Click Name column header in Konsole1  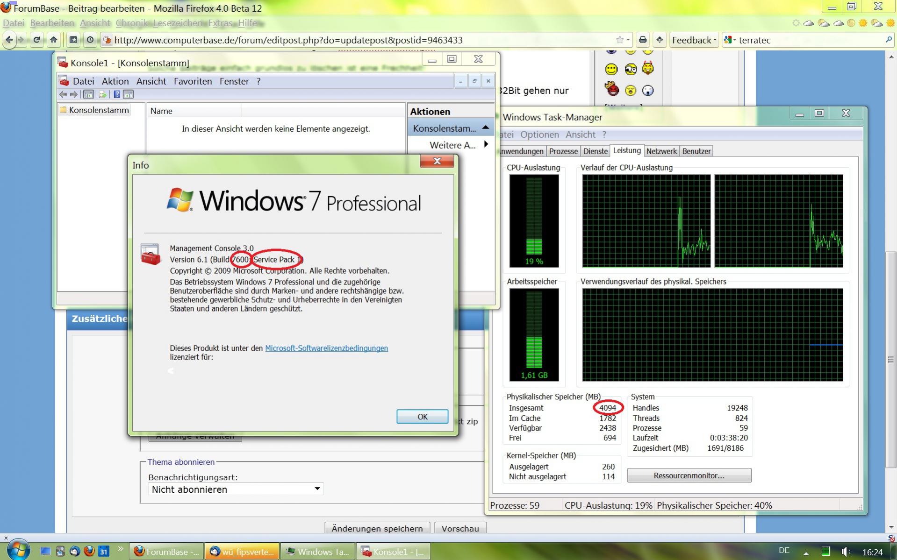click(194, 111)
